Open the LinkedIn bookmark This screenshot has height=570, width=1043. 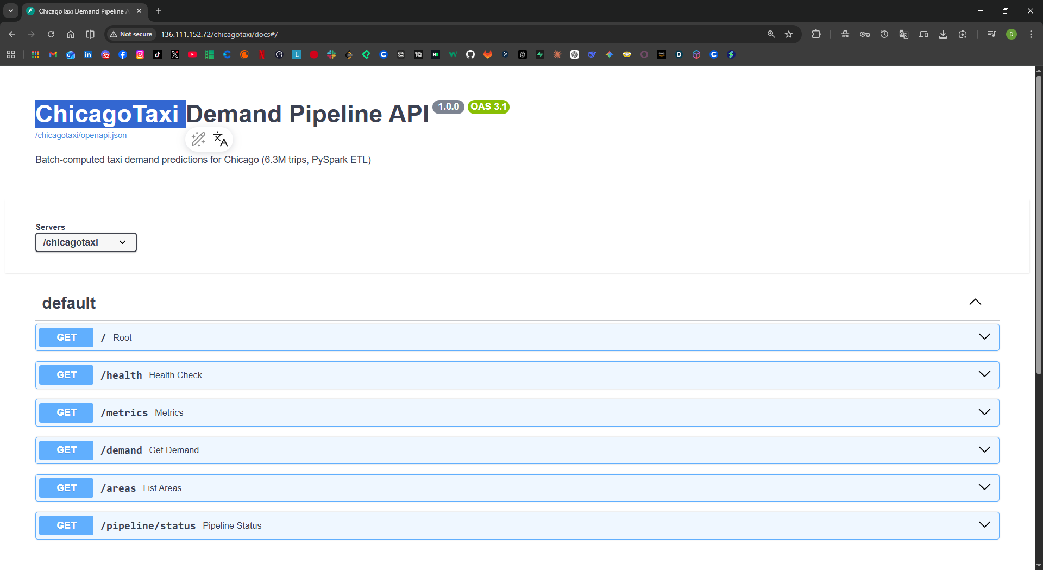click(88, 54)
